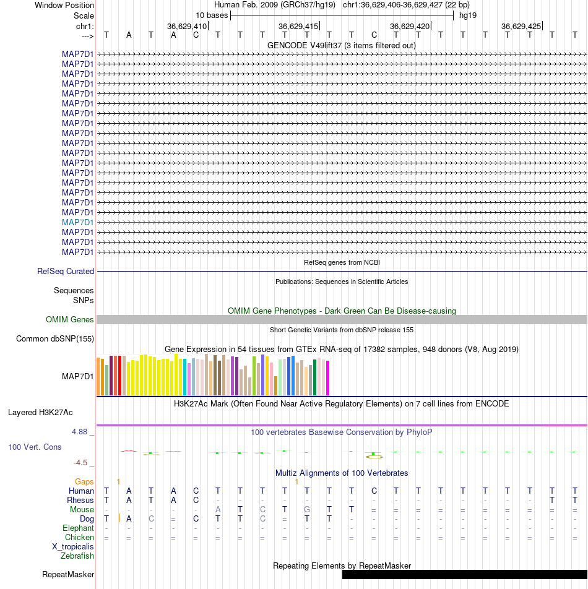This screenshot has width=588, height=589.
Task: Select the Chicken alignment row label
Action: click(79, 537)
